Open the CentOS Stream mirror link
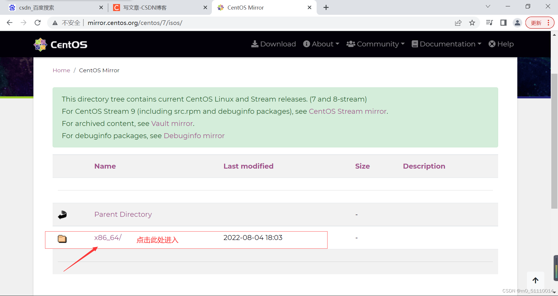The width and height of the screenshot is (558, 296). tap(348, 111)
